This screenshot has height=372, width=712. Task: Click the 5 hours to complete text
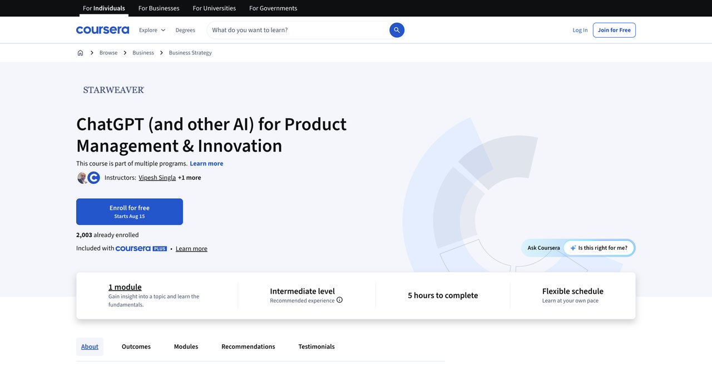click(x=443, y=295)
